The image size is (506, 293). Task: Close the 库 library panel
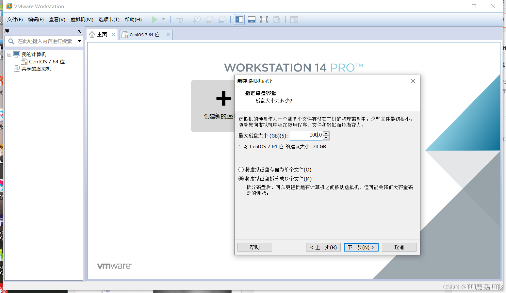click(x=79, y=31)
